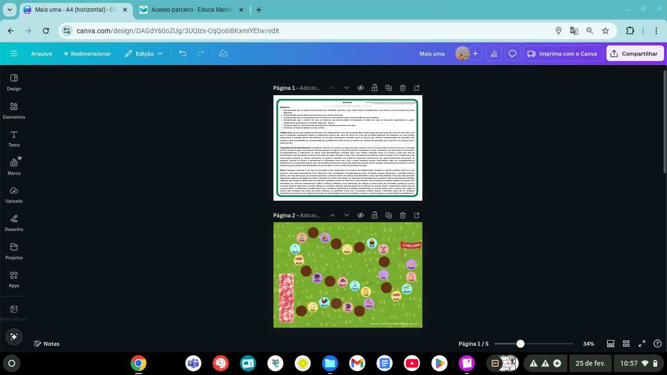Open the Design panel in the sidebar
This screenshot has height=375, width=667.
tap(14, 83)
